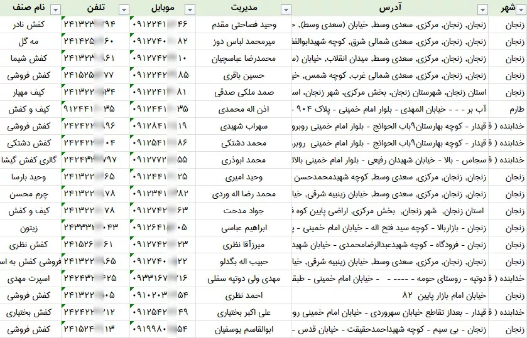Select the address cell mentioning اراضی پایین کوه
Image resolution: width=527 pixels, height=338 pixels.
[x=390, y=211]
